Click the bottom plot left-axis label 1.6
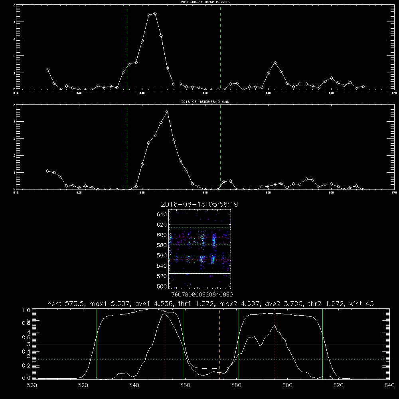 click(x=26, y=310)
